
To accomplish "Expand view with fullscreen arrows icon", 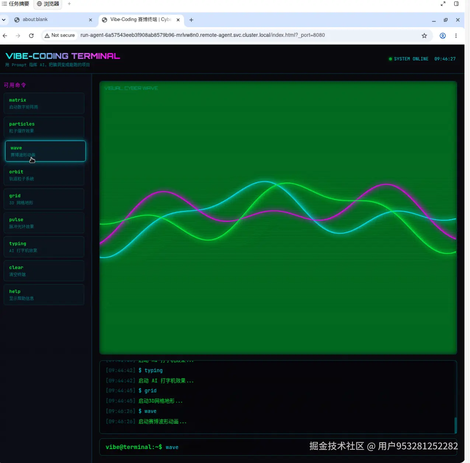I will (443, 4).
